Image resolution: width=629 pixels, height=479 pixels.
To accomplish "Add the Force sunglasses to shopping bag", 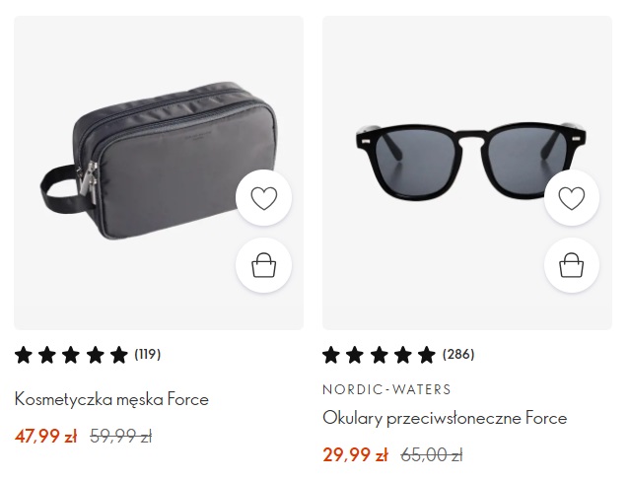I will [x=572, y=265].
